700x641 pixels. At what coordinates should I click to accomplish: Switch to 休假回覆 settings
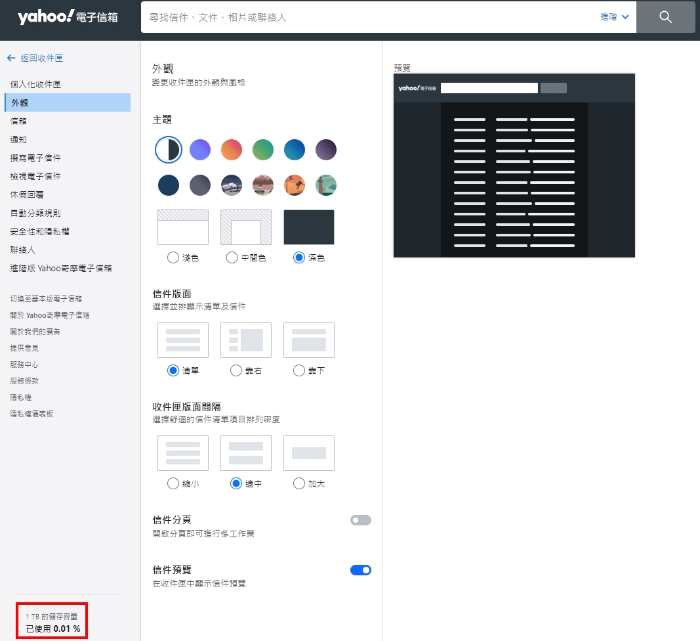coord(27,194)
